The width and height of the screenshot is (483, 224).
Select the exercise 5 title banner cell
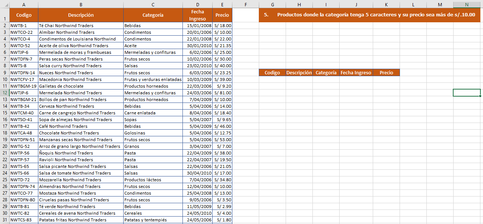[x=369, y=15]
